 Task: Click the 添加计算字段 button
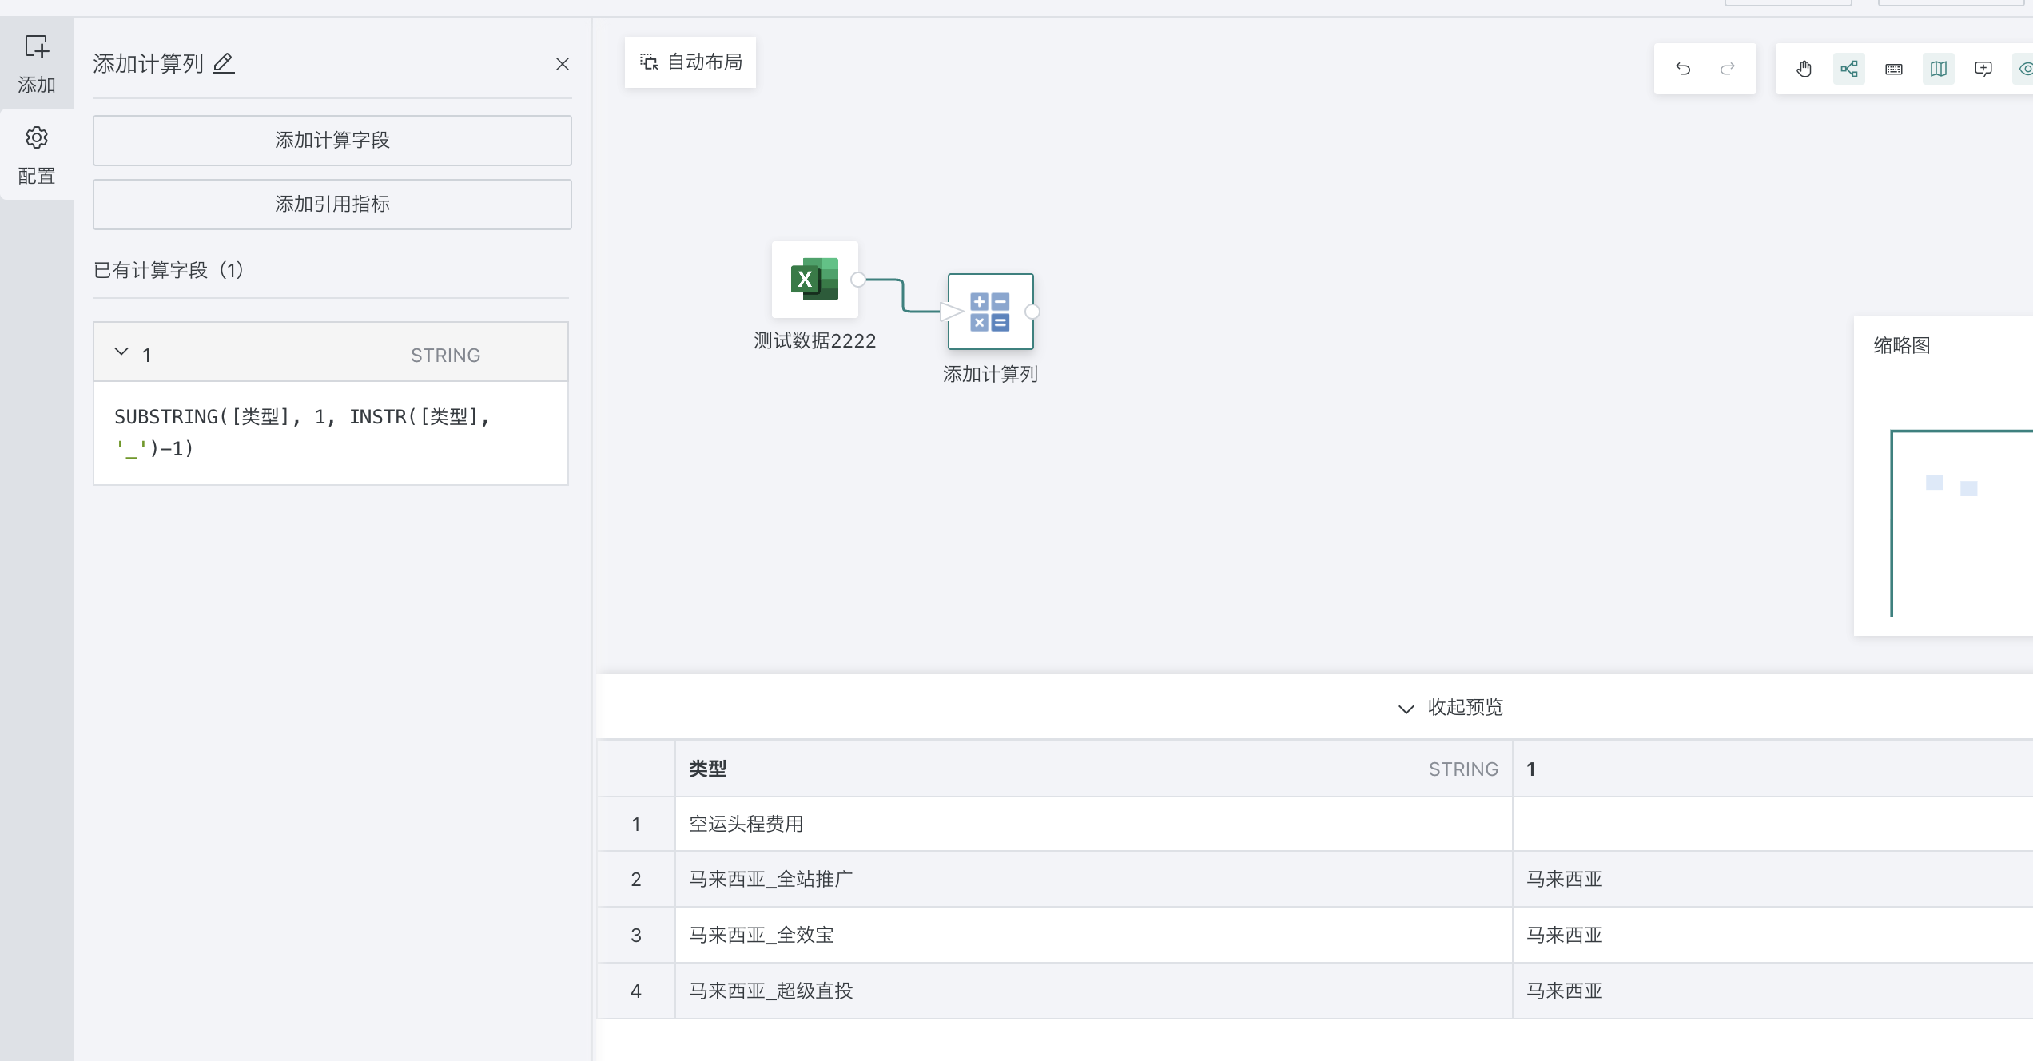click(x=332, y=141)
